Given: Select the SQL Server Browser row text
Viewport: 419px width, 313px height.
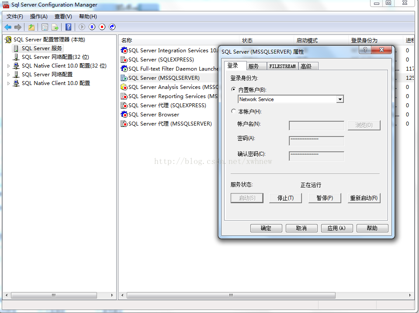Looking at the screenshot, I should click(154, 115).
